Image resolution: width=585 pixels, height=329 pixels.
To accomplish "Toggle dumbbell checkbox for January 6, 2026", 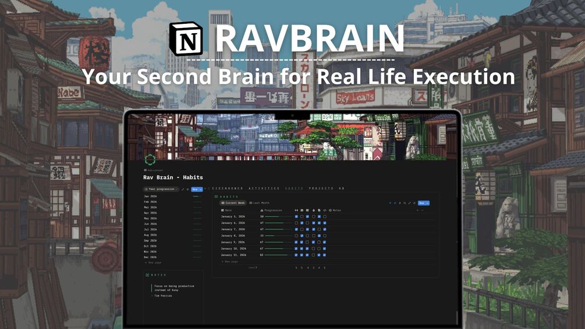I will coord(296,222).
